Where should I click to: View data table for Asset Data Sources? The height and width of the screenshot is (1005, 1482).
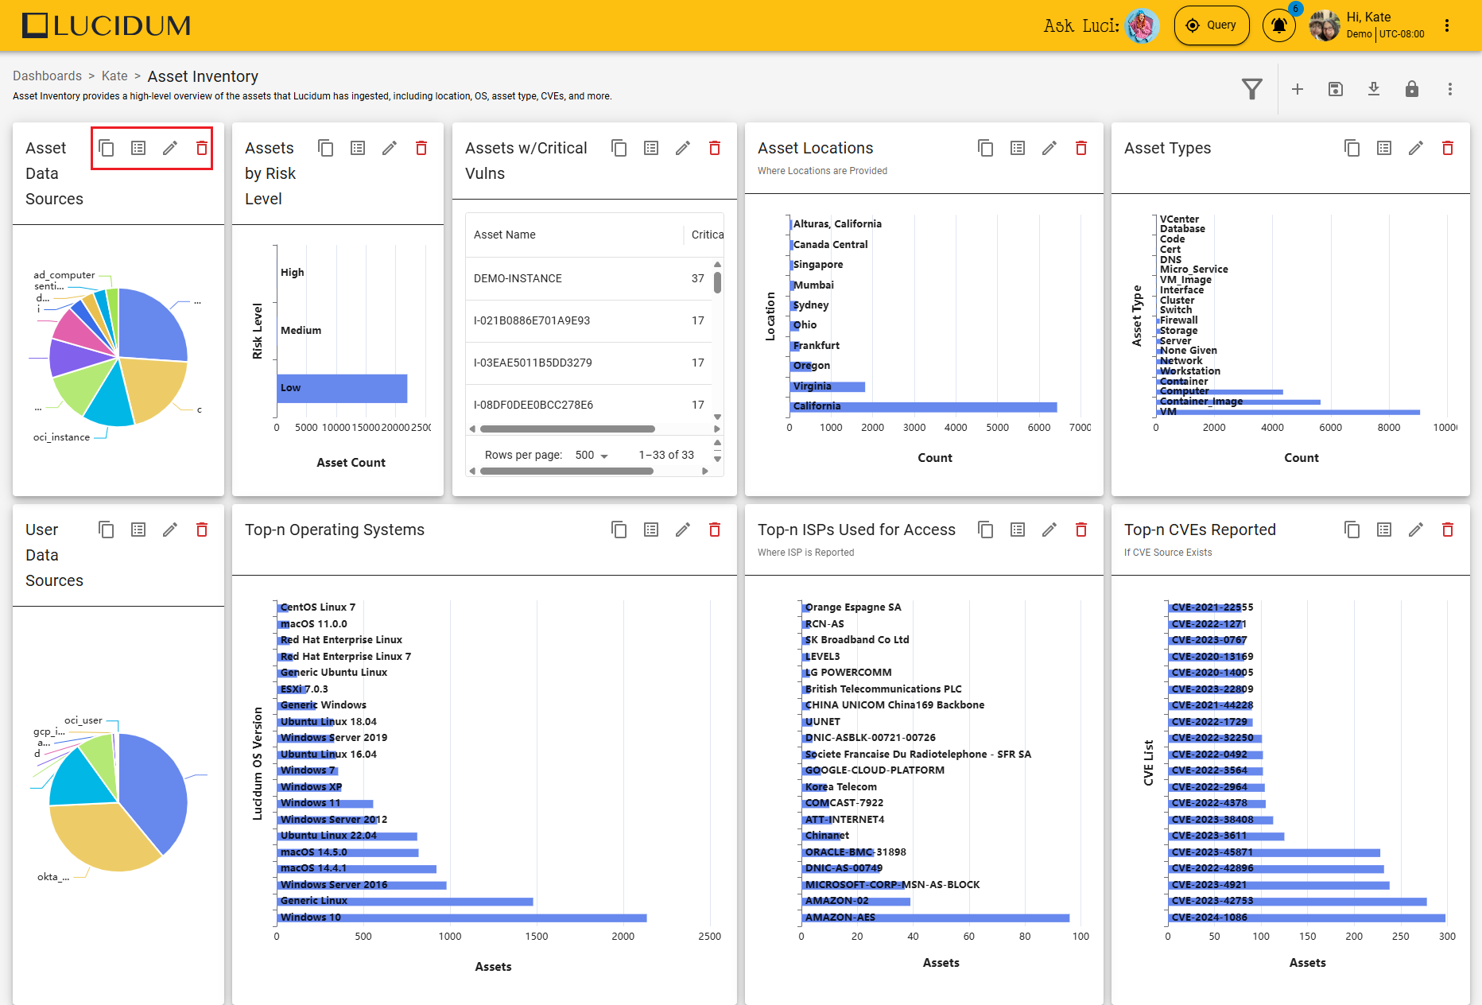[x=138, y=148]
